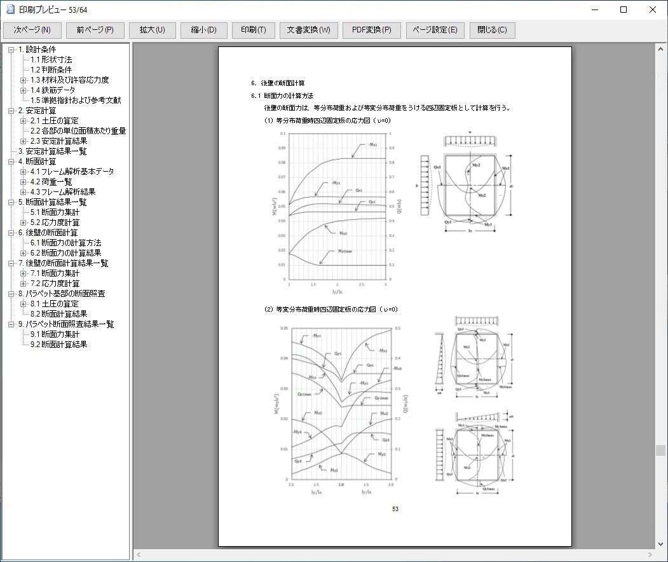Collapse the 7. 後壁の断面計算結果一覧 node
The image size is (668, 562).
[11, 263]
